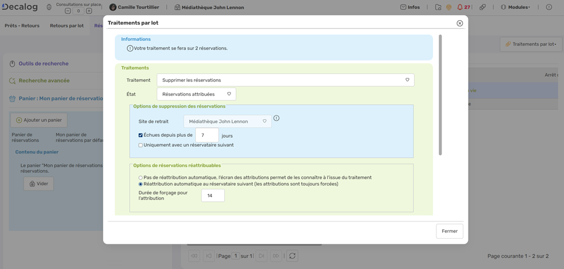Viewport: 564px width, 269px height.
Task: Increase Consultations sur place with plus icon
Action: [x=89, y=11]
